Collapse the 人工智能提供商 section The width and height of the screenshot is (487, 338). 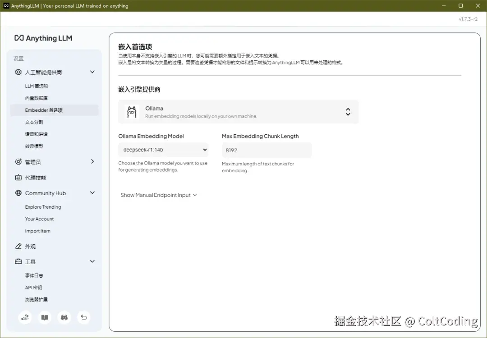[x=92, y=72]
